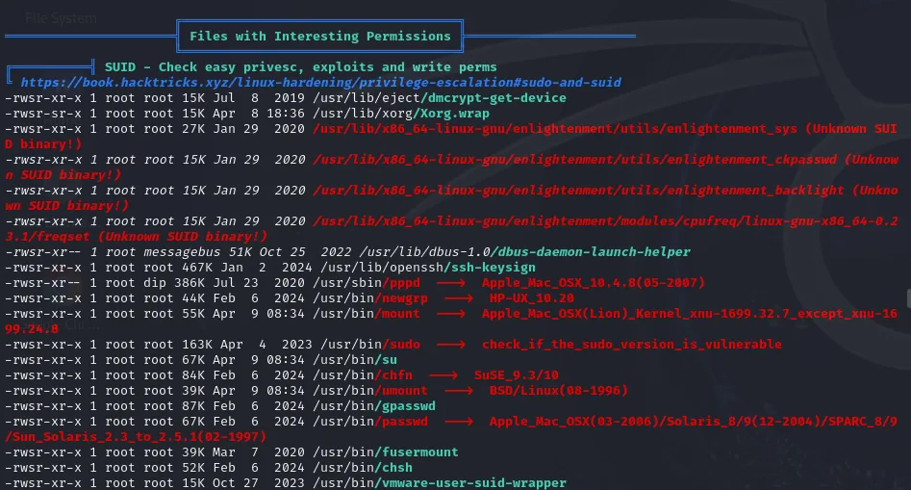Click the enlightenment_ckpasswd path text
The width and height of the screenshot is (911, 490).
pos(575,159)
